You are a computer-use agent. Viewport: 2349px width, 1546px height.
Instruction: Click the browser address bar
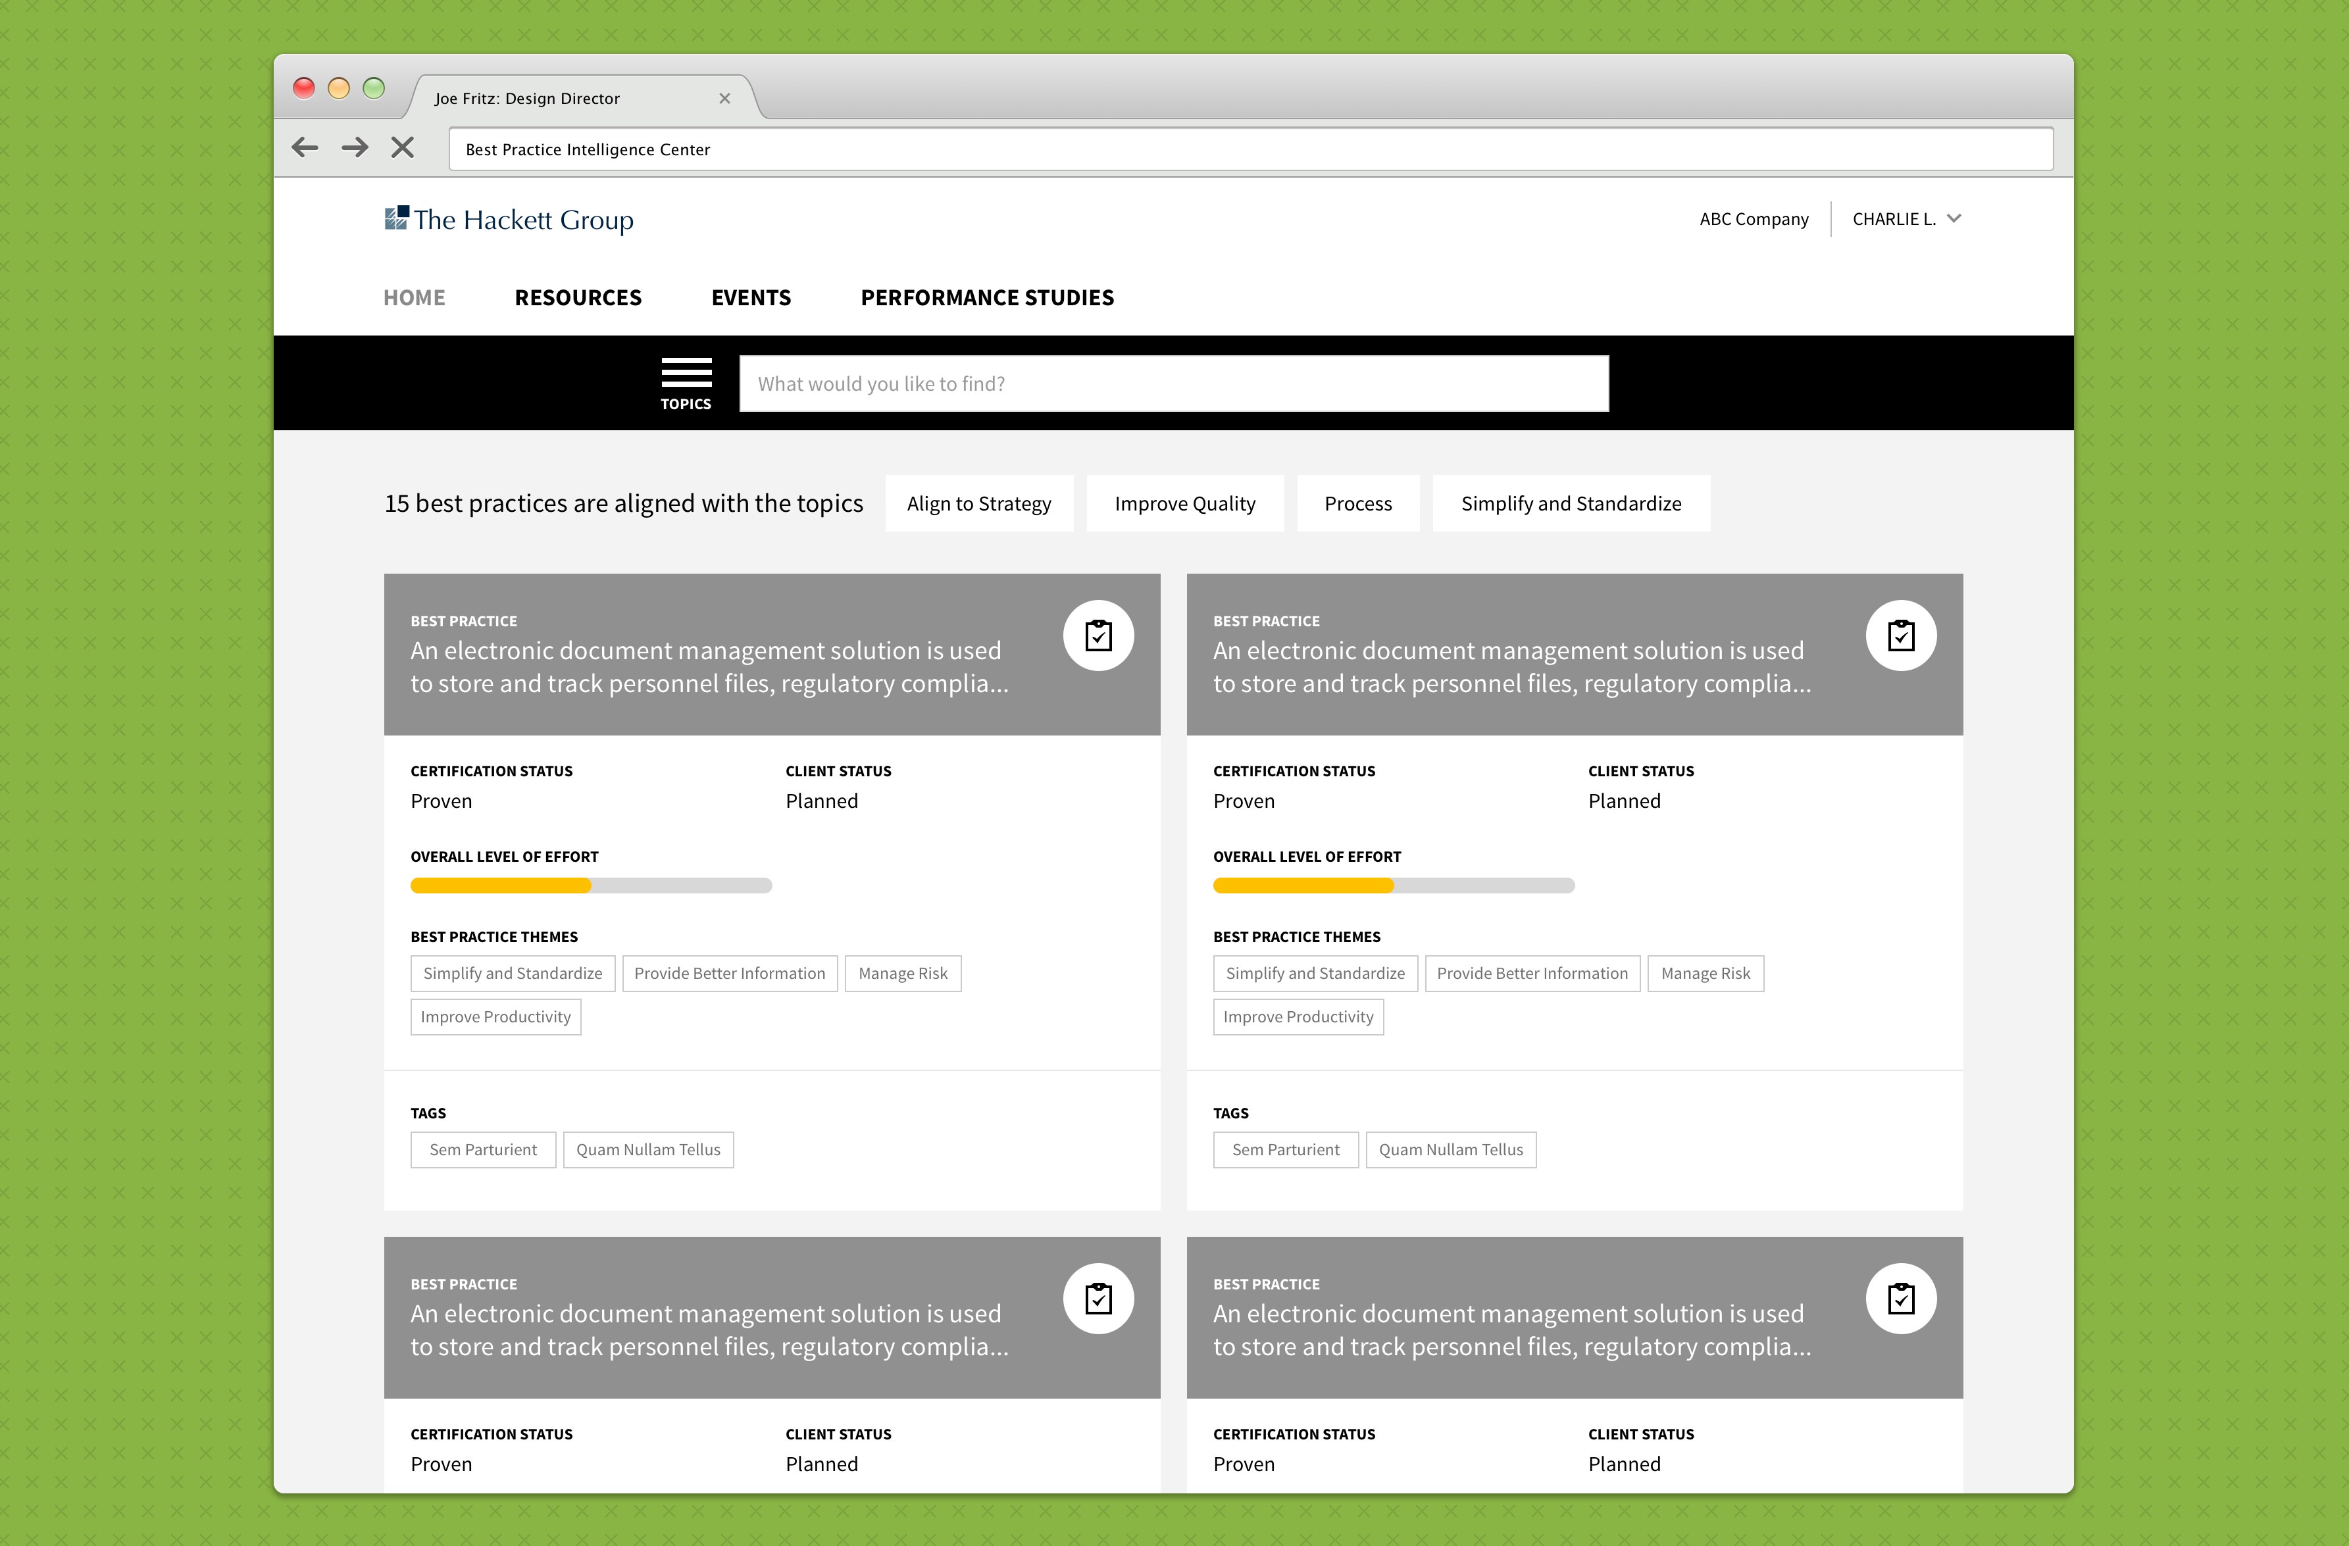click(1250, 149)
